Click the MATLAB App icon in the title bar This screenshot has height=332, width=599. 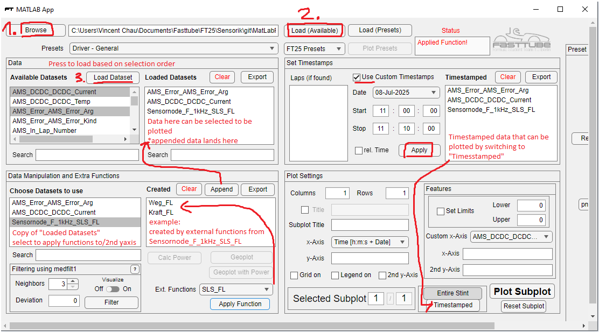pyautogui.click(x=8, y=9)
